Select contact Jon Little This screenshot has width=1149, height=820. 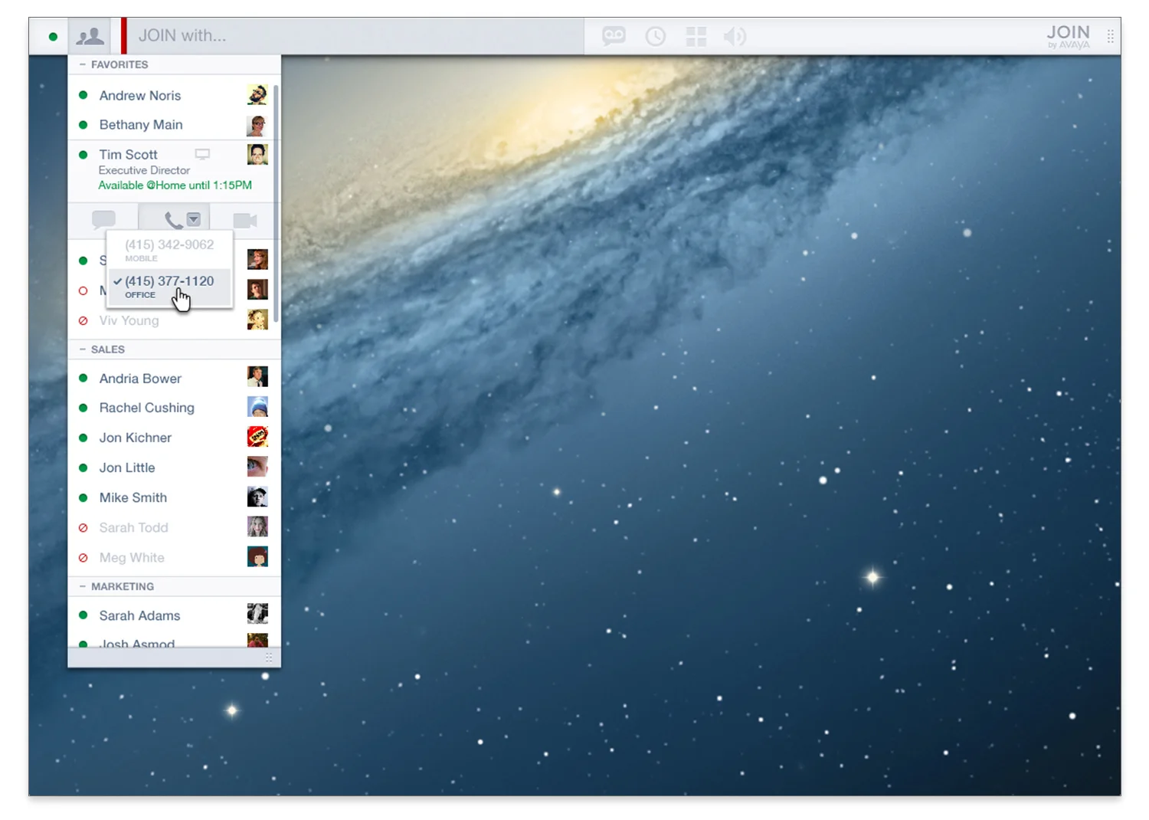coord(127,467)
